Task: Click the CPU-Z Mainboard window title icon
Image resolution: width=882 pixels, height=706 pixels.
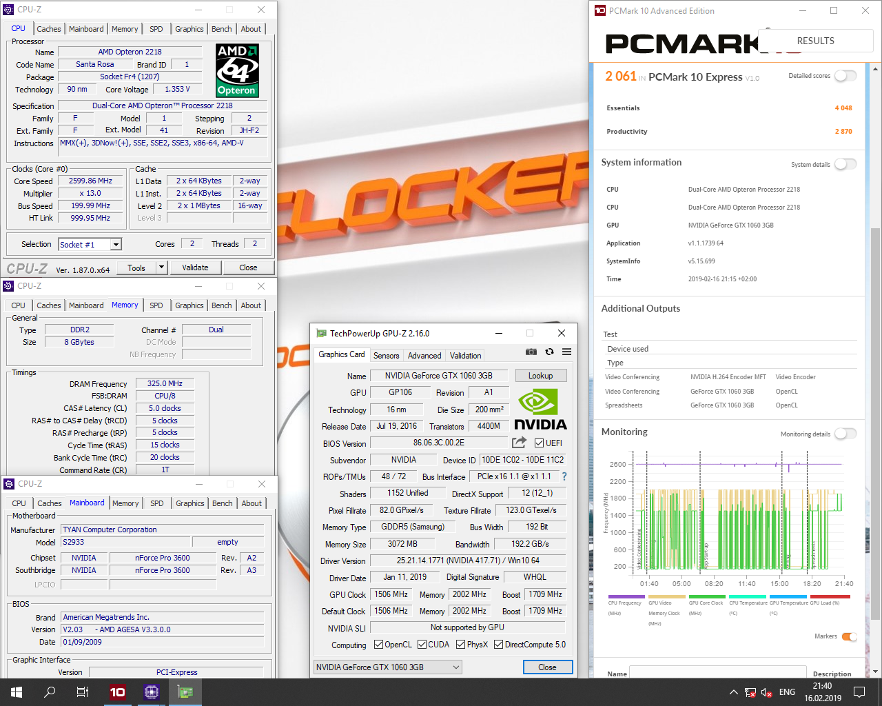Action: (x=9, y=484)
